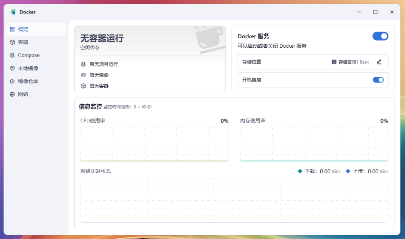
Task: Click the green 下载 legend dot
Action: [x=300, y=171]
